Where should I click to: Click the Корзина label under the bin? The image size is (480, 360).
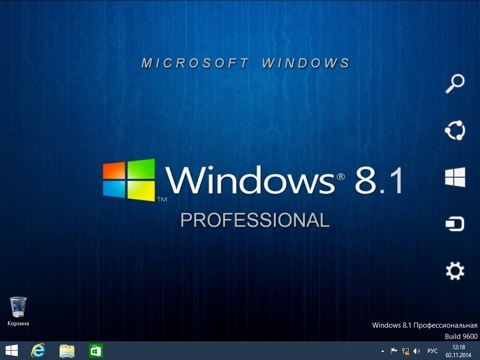tap(18, 323)
